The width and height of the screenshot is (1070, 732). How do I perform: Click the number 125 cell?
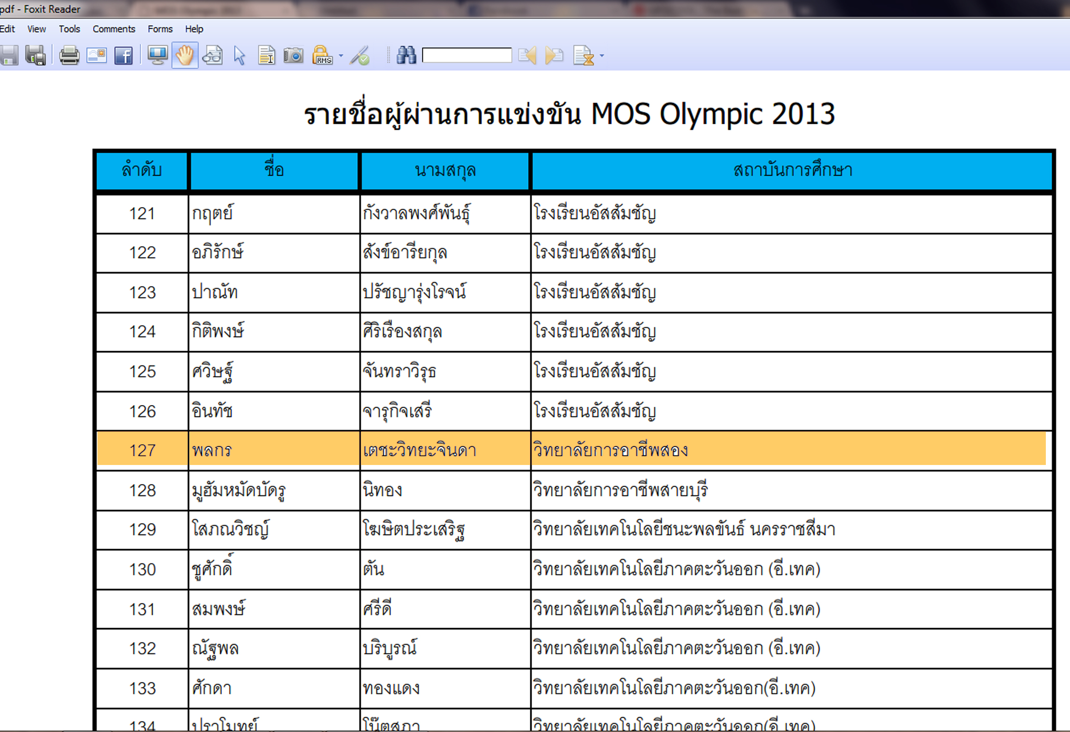(142, 371)
